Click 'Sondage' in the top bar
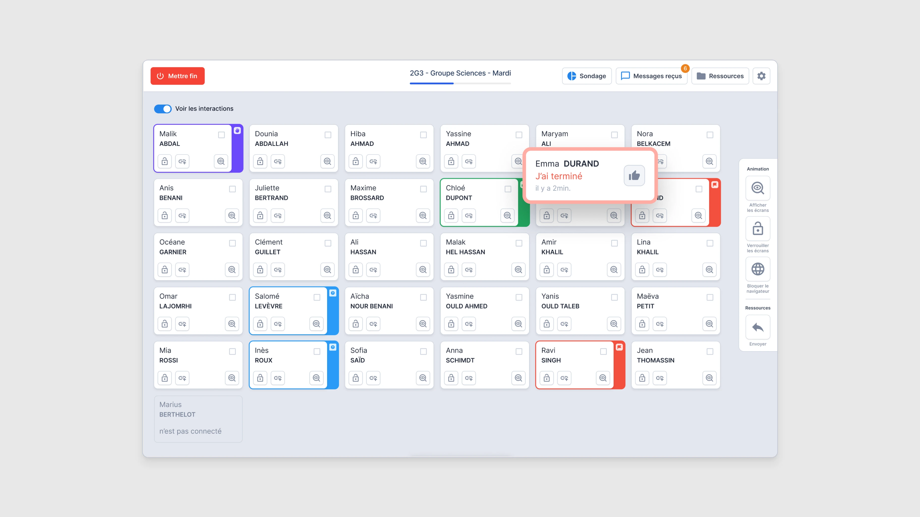920x517 pixels. click(587, 76)
